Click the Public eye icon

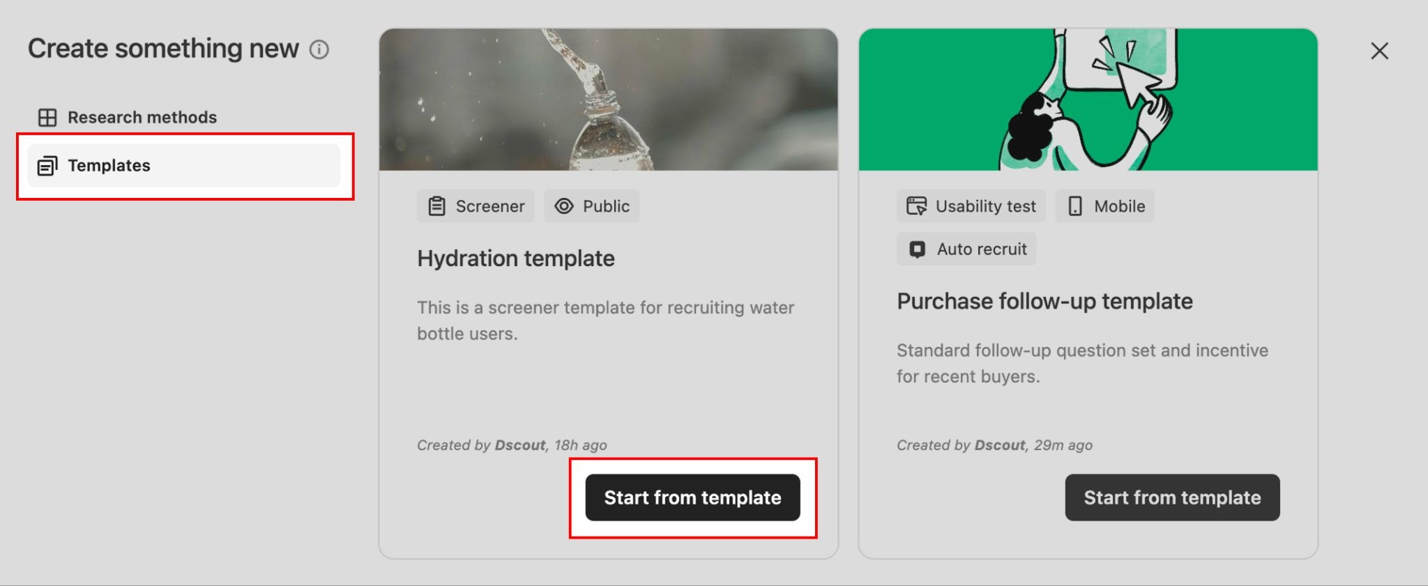point(564,206)
